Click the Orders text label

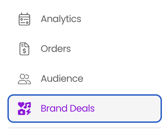point(56,49)
